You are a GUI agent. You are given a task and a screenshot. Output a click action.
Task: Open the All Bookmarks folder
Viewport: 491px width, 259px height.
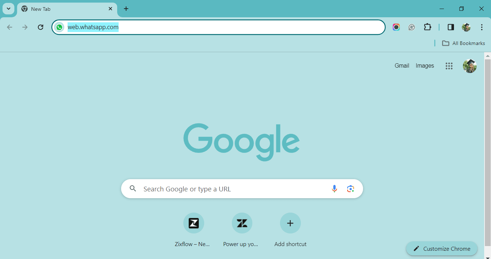463,43
